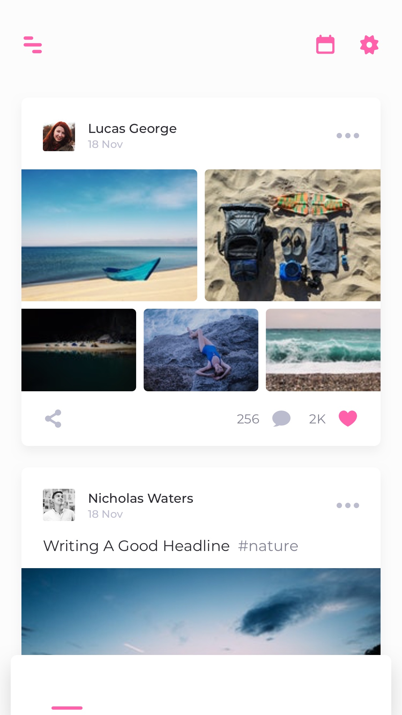Open comments via the speech bubble icon
This screenshot has width=402, height=715.
(x=281, y=419)
